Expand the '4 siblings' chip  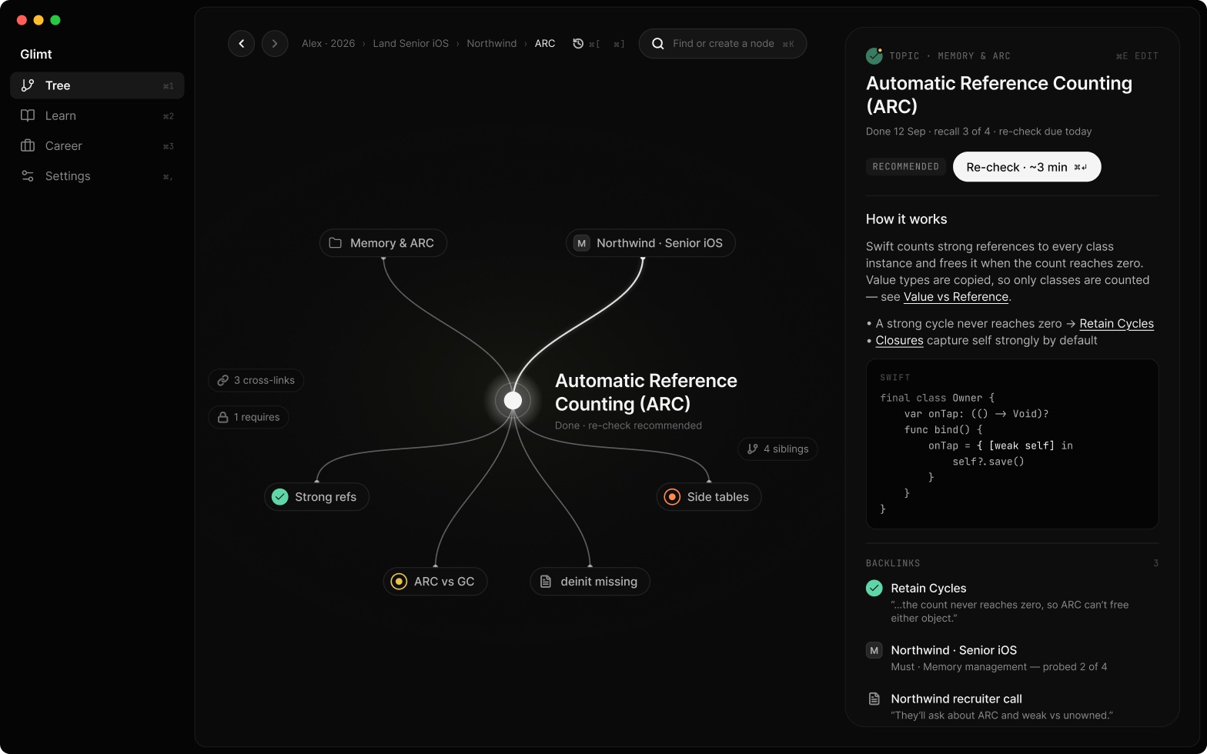777,449
